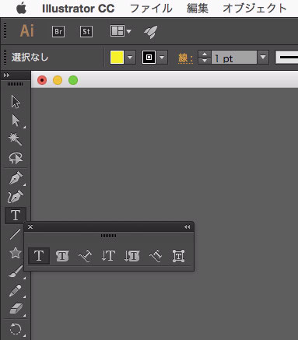Open the Apple menu
This screenshot has height=340, width=298.
(21, 9)
